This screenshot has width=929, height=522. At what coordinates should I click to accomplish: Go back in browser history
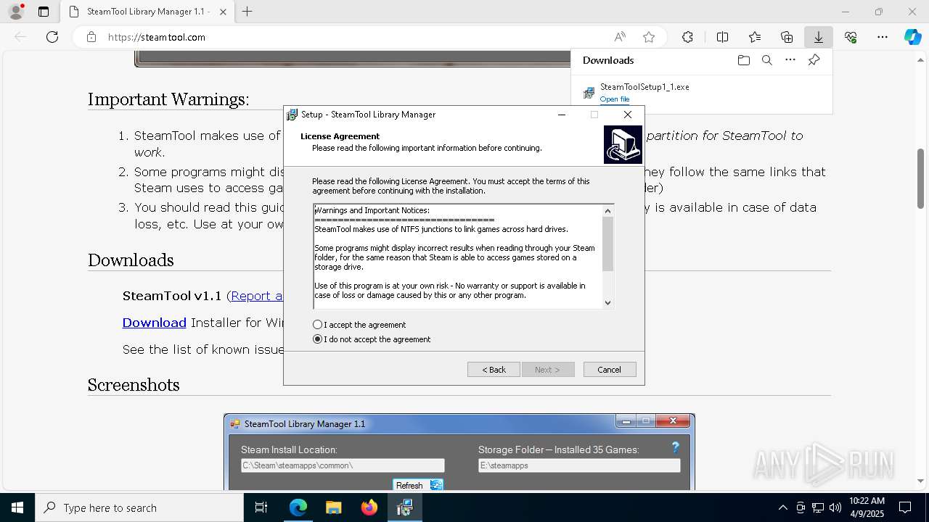(20, 37)
